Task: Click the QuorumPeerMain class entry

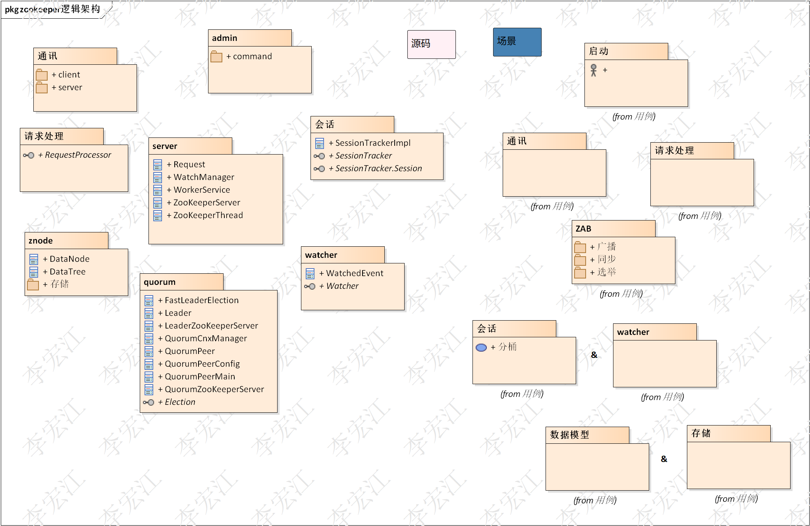Action: (x=200, y=377)
